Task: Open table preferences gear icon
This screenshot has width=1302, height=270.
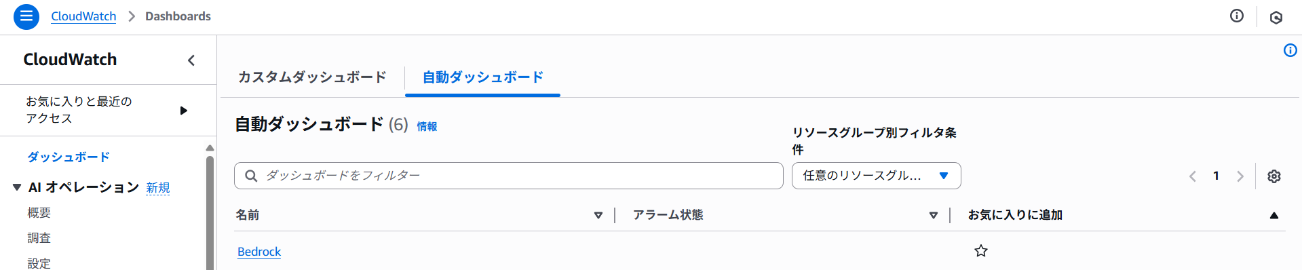Action: (1274, 176)
